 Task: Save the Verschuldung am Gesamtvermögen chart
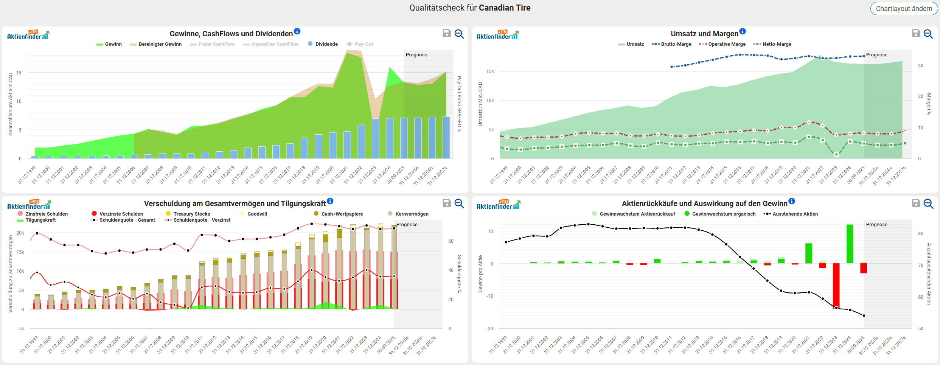447,203
